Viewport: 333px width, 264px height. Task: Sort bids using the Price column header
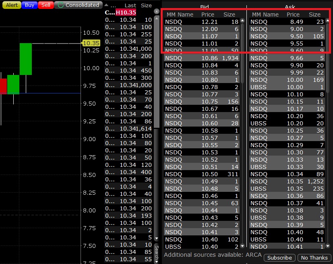[207, 15]
